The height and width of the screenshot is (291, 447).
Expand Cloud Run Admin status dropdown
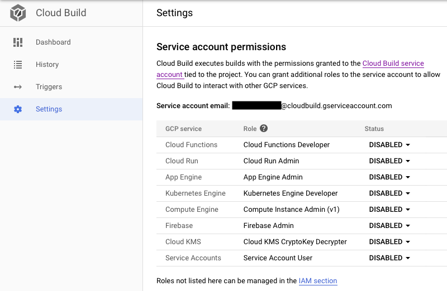pos(389,161)
